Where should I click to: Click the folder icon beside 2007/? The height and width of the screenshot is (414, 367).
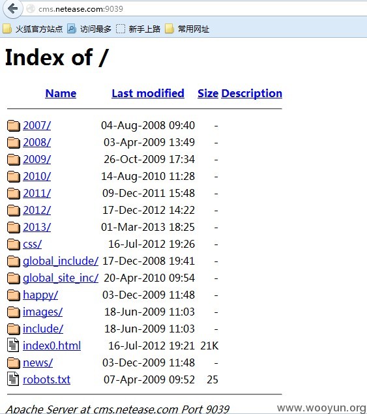point(14,125)
